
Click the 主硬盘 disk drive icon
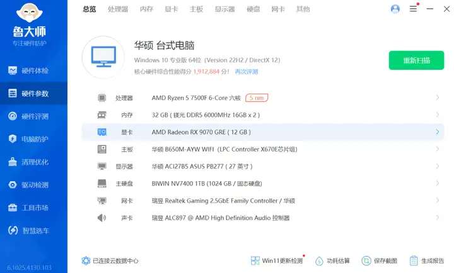(x=102, y=183)
